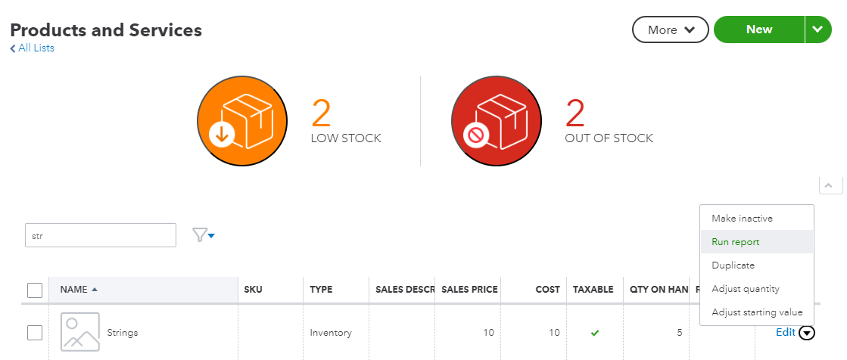The width and height of the screenshot is (847, 360).
Task: Click the green taxable checkmark for Strings
Action: coord(595,332)
